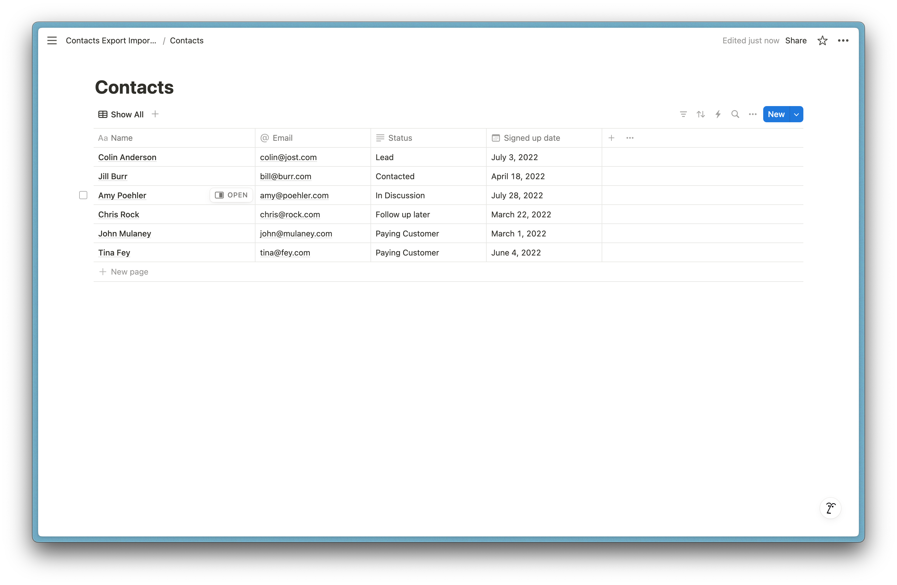
Task: Add a new property column
Action: pyautogui.click(x=611, y=138)
